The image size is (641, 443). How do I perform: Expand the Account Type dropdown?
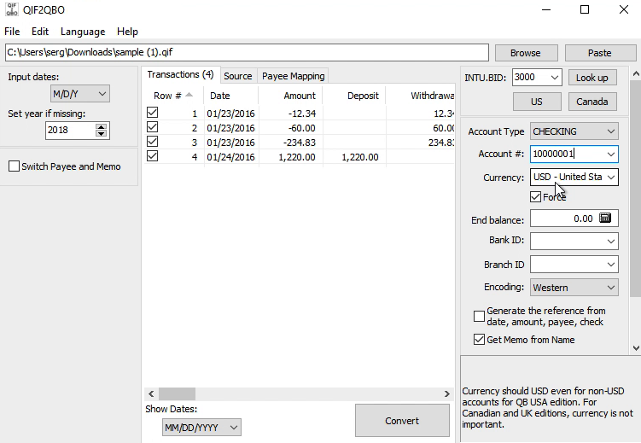tap(574, 131)
